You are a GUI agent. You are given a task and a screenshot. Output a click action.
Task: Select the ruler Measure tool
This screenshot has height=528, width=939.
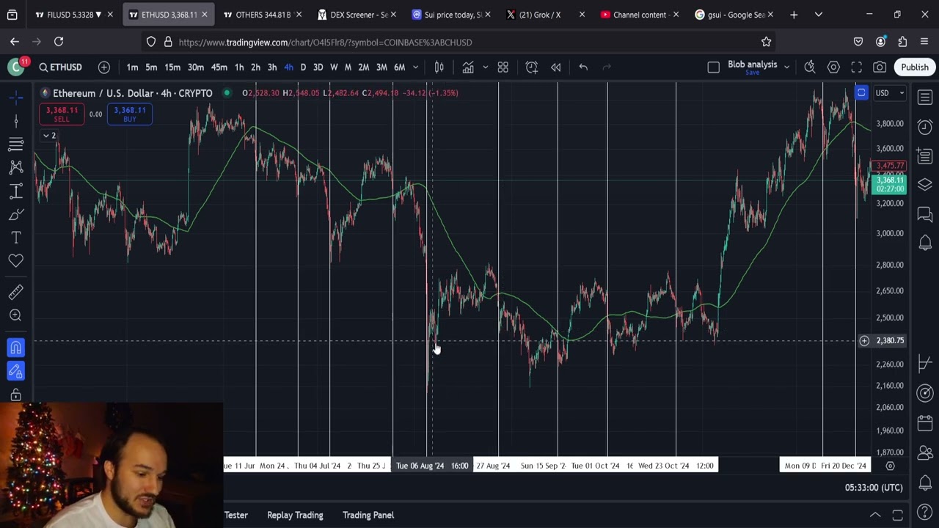pyautogui.click(x=15, y=292)
